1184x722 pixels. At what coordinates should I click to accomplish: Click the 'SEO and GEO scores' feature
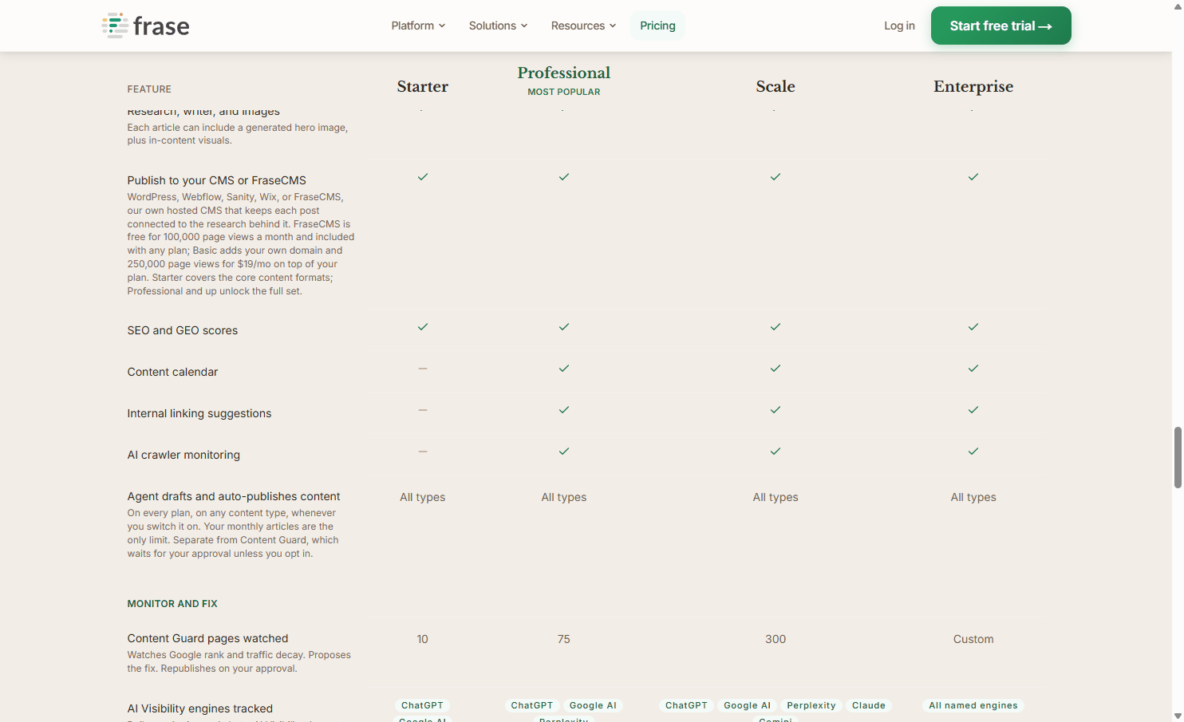click(x=182, y=330)
